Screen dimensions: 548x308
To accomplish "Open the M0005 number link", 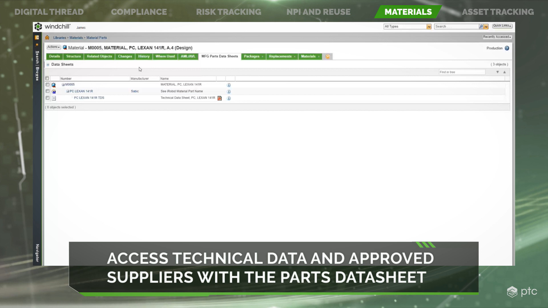I will coord(70,85).
